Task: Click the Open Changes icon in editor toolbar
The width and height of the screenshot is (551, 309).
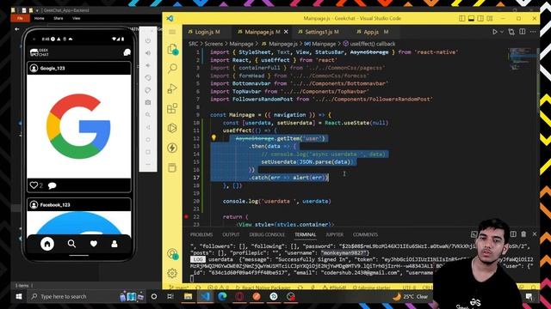Action: 511,32
